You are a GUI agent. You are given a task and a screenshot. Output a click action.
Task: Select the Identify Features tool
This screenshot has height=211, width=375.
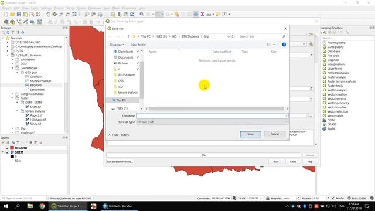click(x=142, y=14)
